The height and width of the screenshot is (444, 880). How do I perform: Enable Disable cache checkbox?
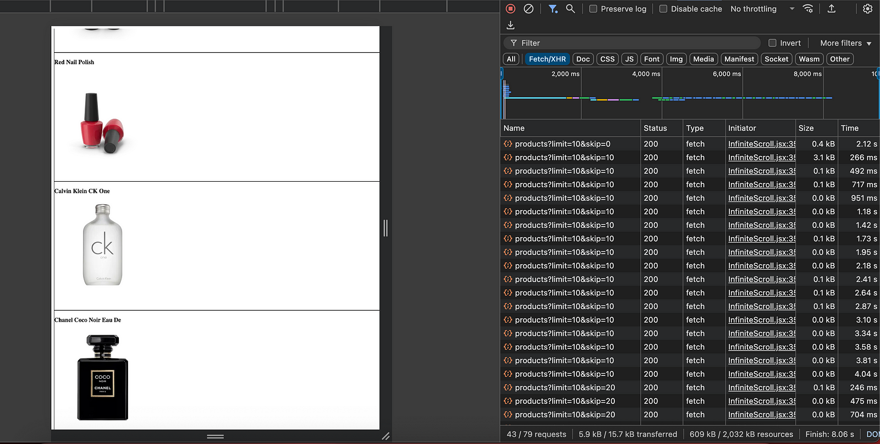pos(663,9)
